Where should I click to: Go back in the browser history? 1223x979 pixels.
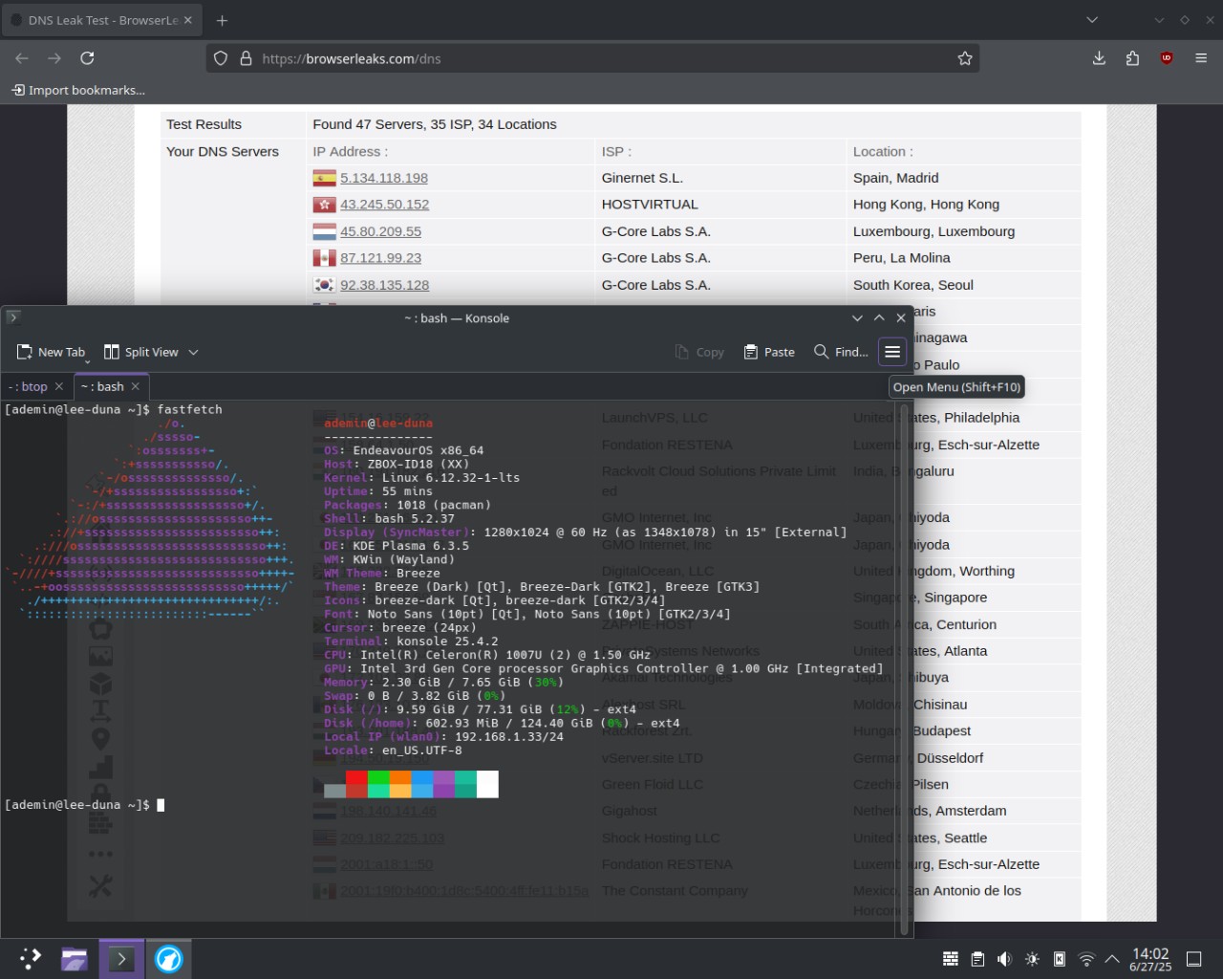click(22, 58)
